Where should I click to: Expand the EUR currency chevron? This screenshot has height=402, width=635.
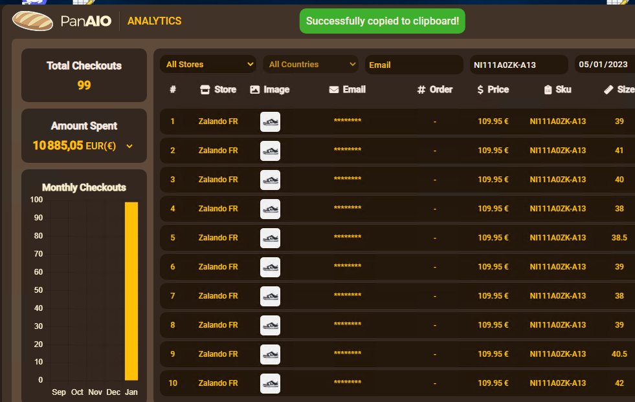pyautogui.click(x=129, y=146)
